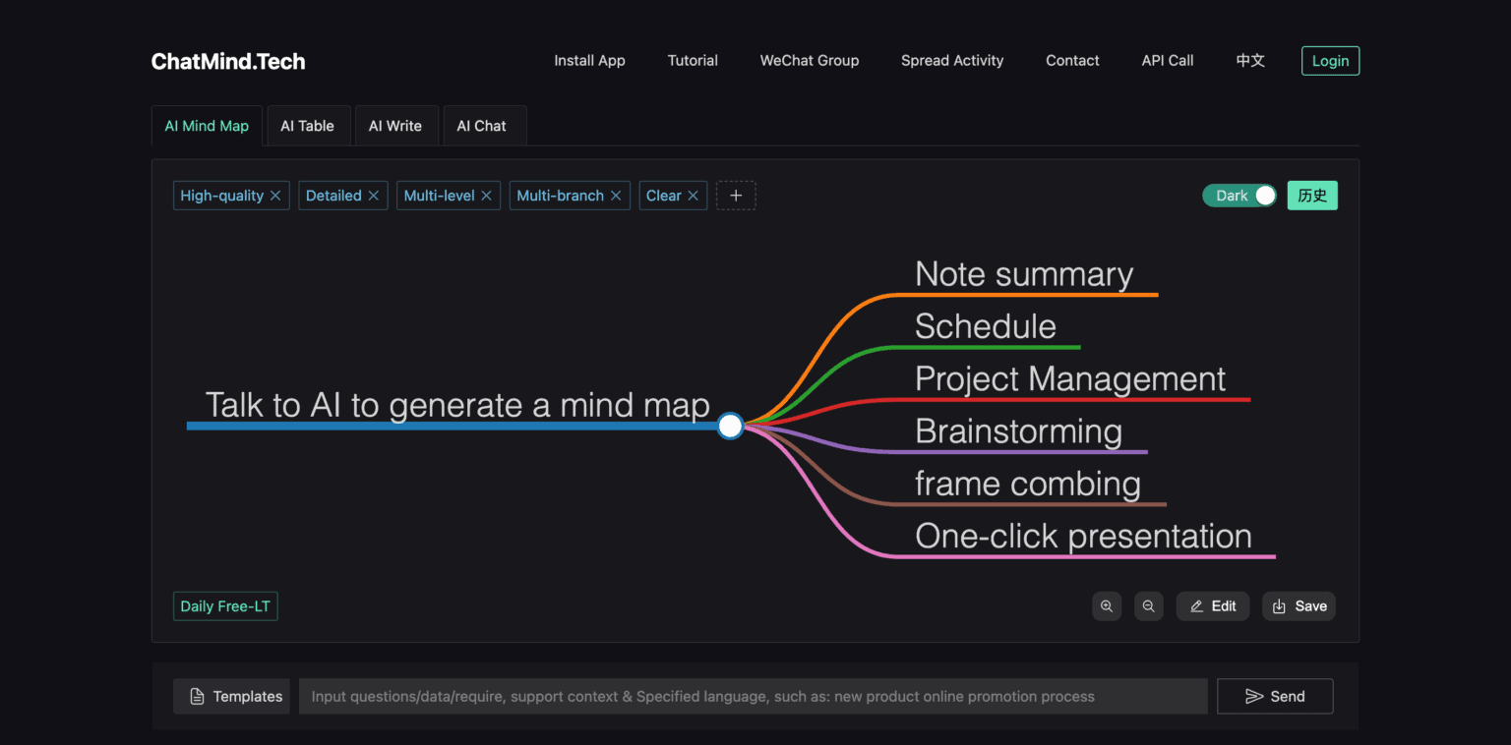The width and height of the screenshot is (1511, 745).
Task: Collapse the mind map root node circle
Action: [x=730, y=426]
